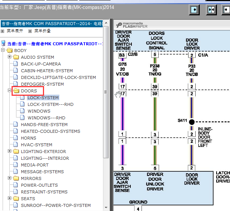Click 菜单展开 expand menu link
Viewport: 230px width, 211px height.
tap(15, 31)
